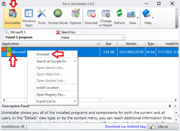Image resolution: width=180 pixels, height=131 pixels.
Task: Open the Windows Apps section
Action: coord(29,17)
